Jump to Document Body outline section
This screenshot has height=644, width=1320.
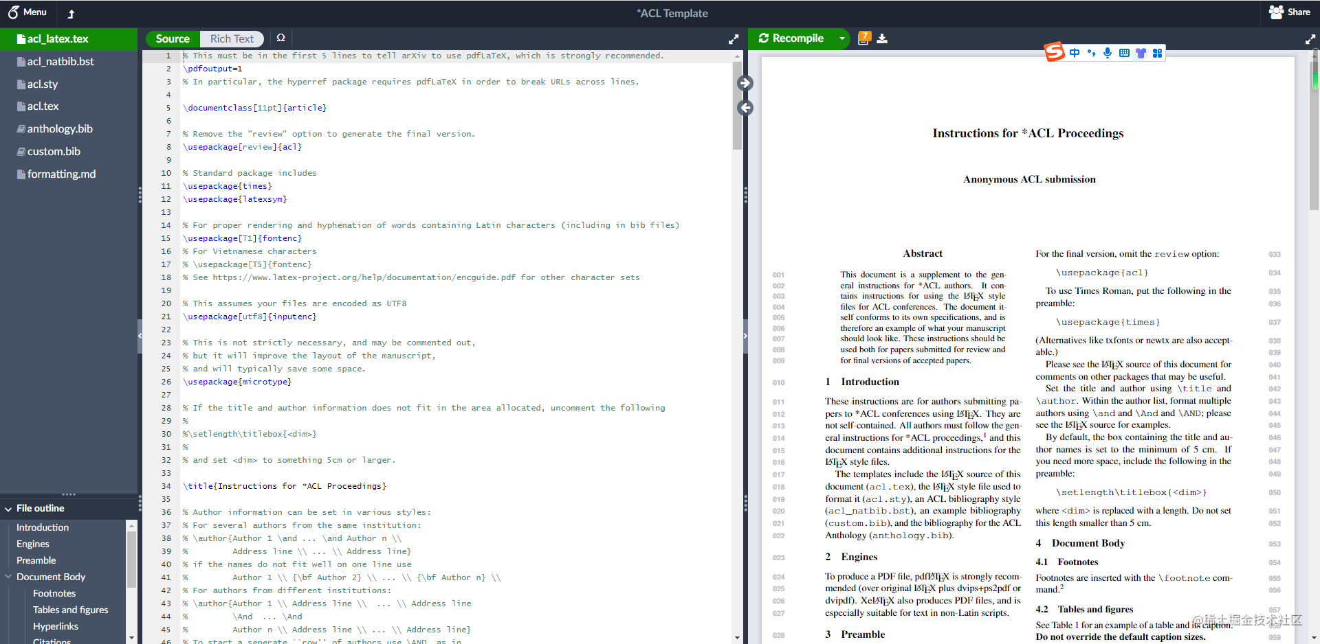pyautogui.click(x=51, y=577)
